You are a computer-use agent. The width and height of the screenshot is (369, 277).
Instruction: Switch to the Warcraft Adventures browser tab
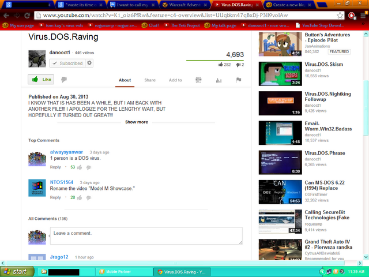[x=184, y=5]
